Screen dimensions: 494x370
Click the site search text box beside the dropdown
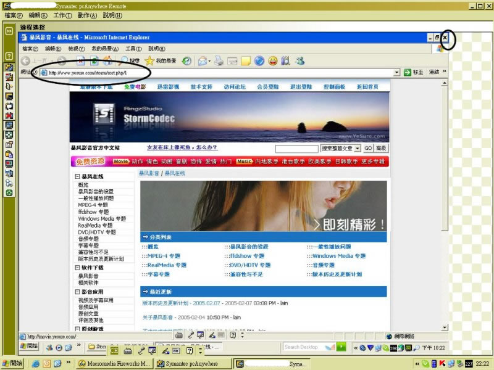(296, 149)
